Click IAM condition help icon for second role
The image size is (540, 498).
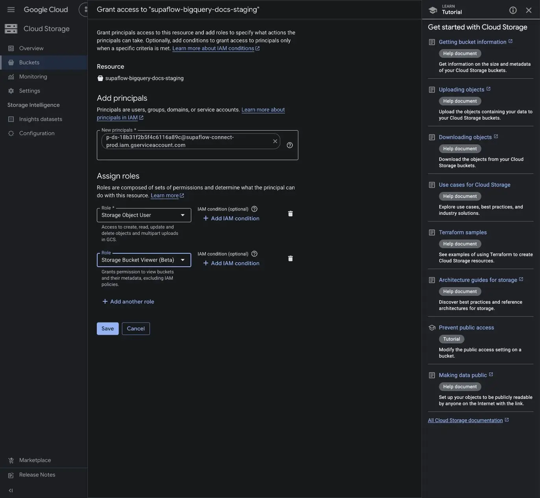254,254
